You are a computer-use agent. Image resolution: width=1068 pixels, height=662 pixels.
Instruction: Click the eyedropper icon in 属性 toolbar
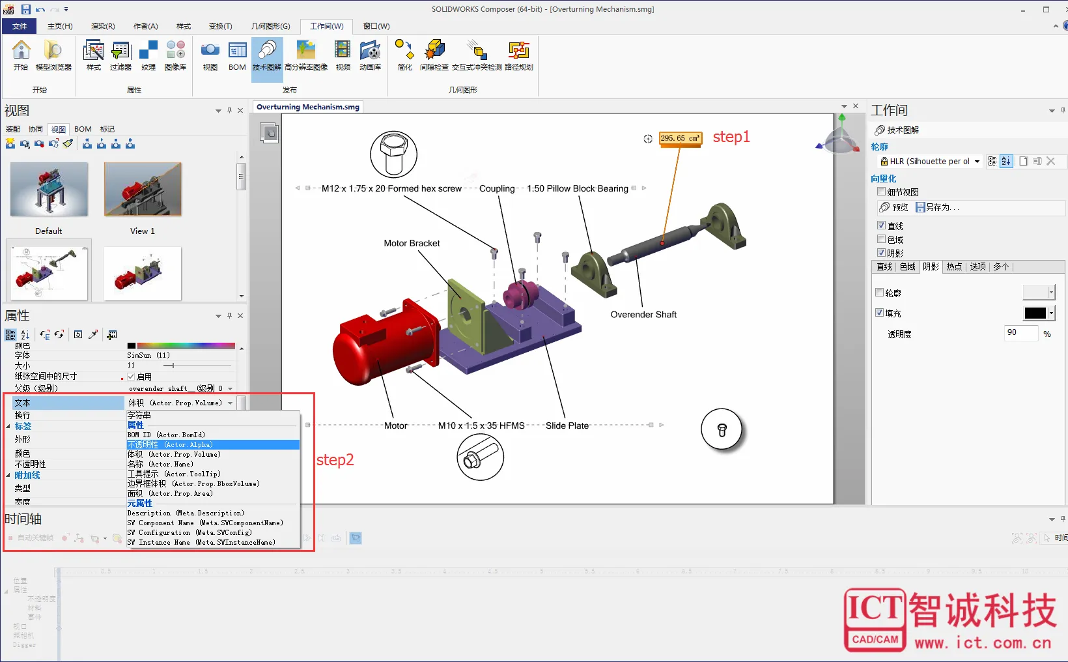[x=93, y=334]
